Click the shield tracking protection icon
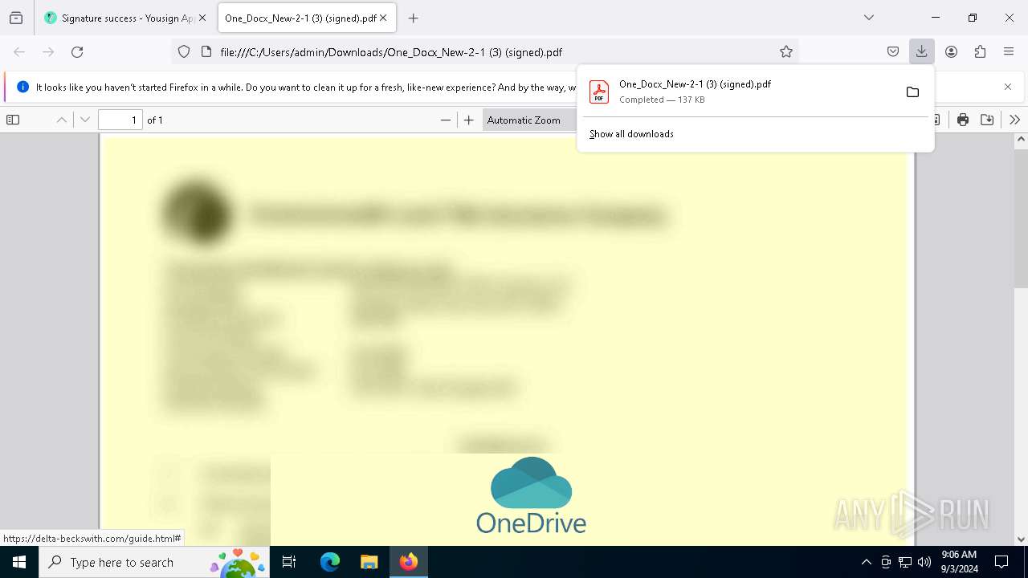The height and width of the screenshot is (578, 1028). pyautogui.click(x=184, y=51)
